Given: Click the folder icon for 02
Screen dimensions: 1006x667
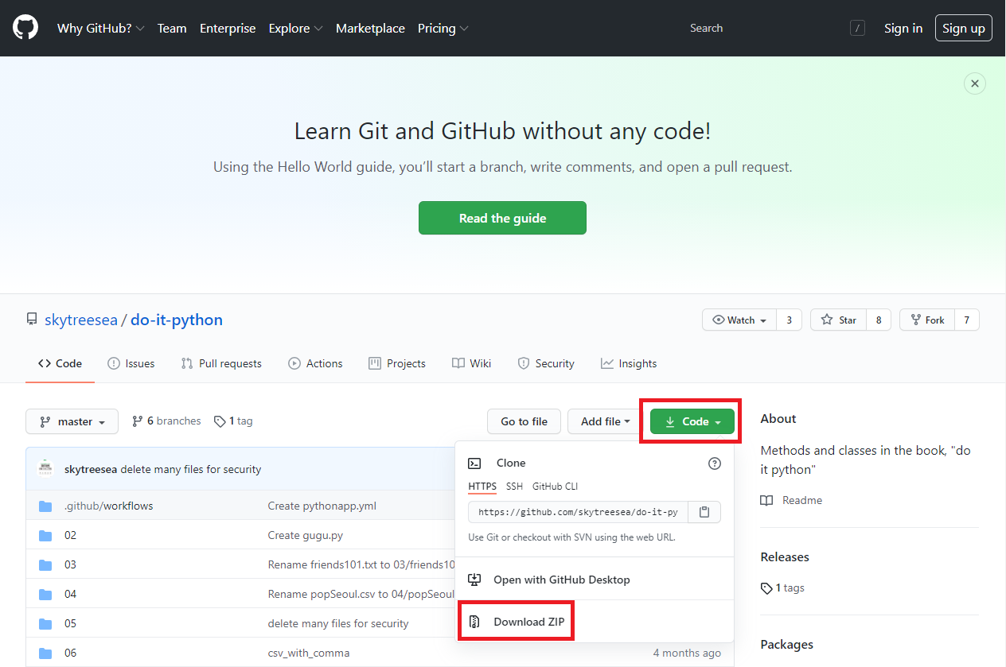Looking at the screenshot, I should pos(45,535).
